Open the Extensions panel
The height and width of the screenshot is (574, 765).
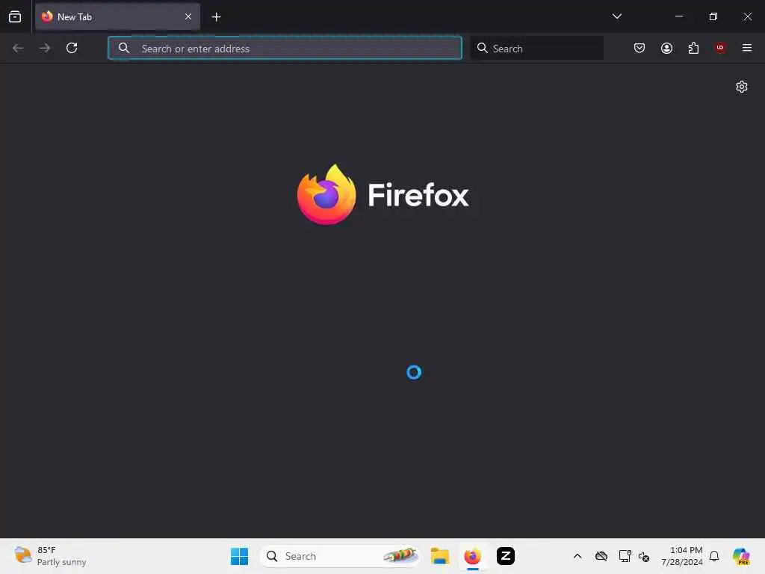point(693,48)
